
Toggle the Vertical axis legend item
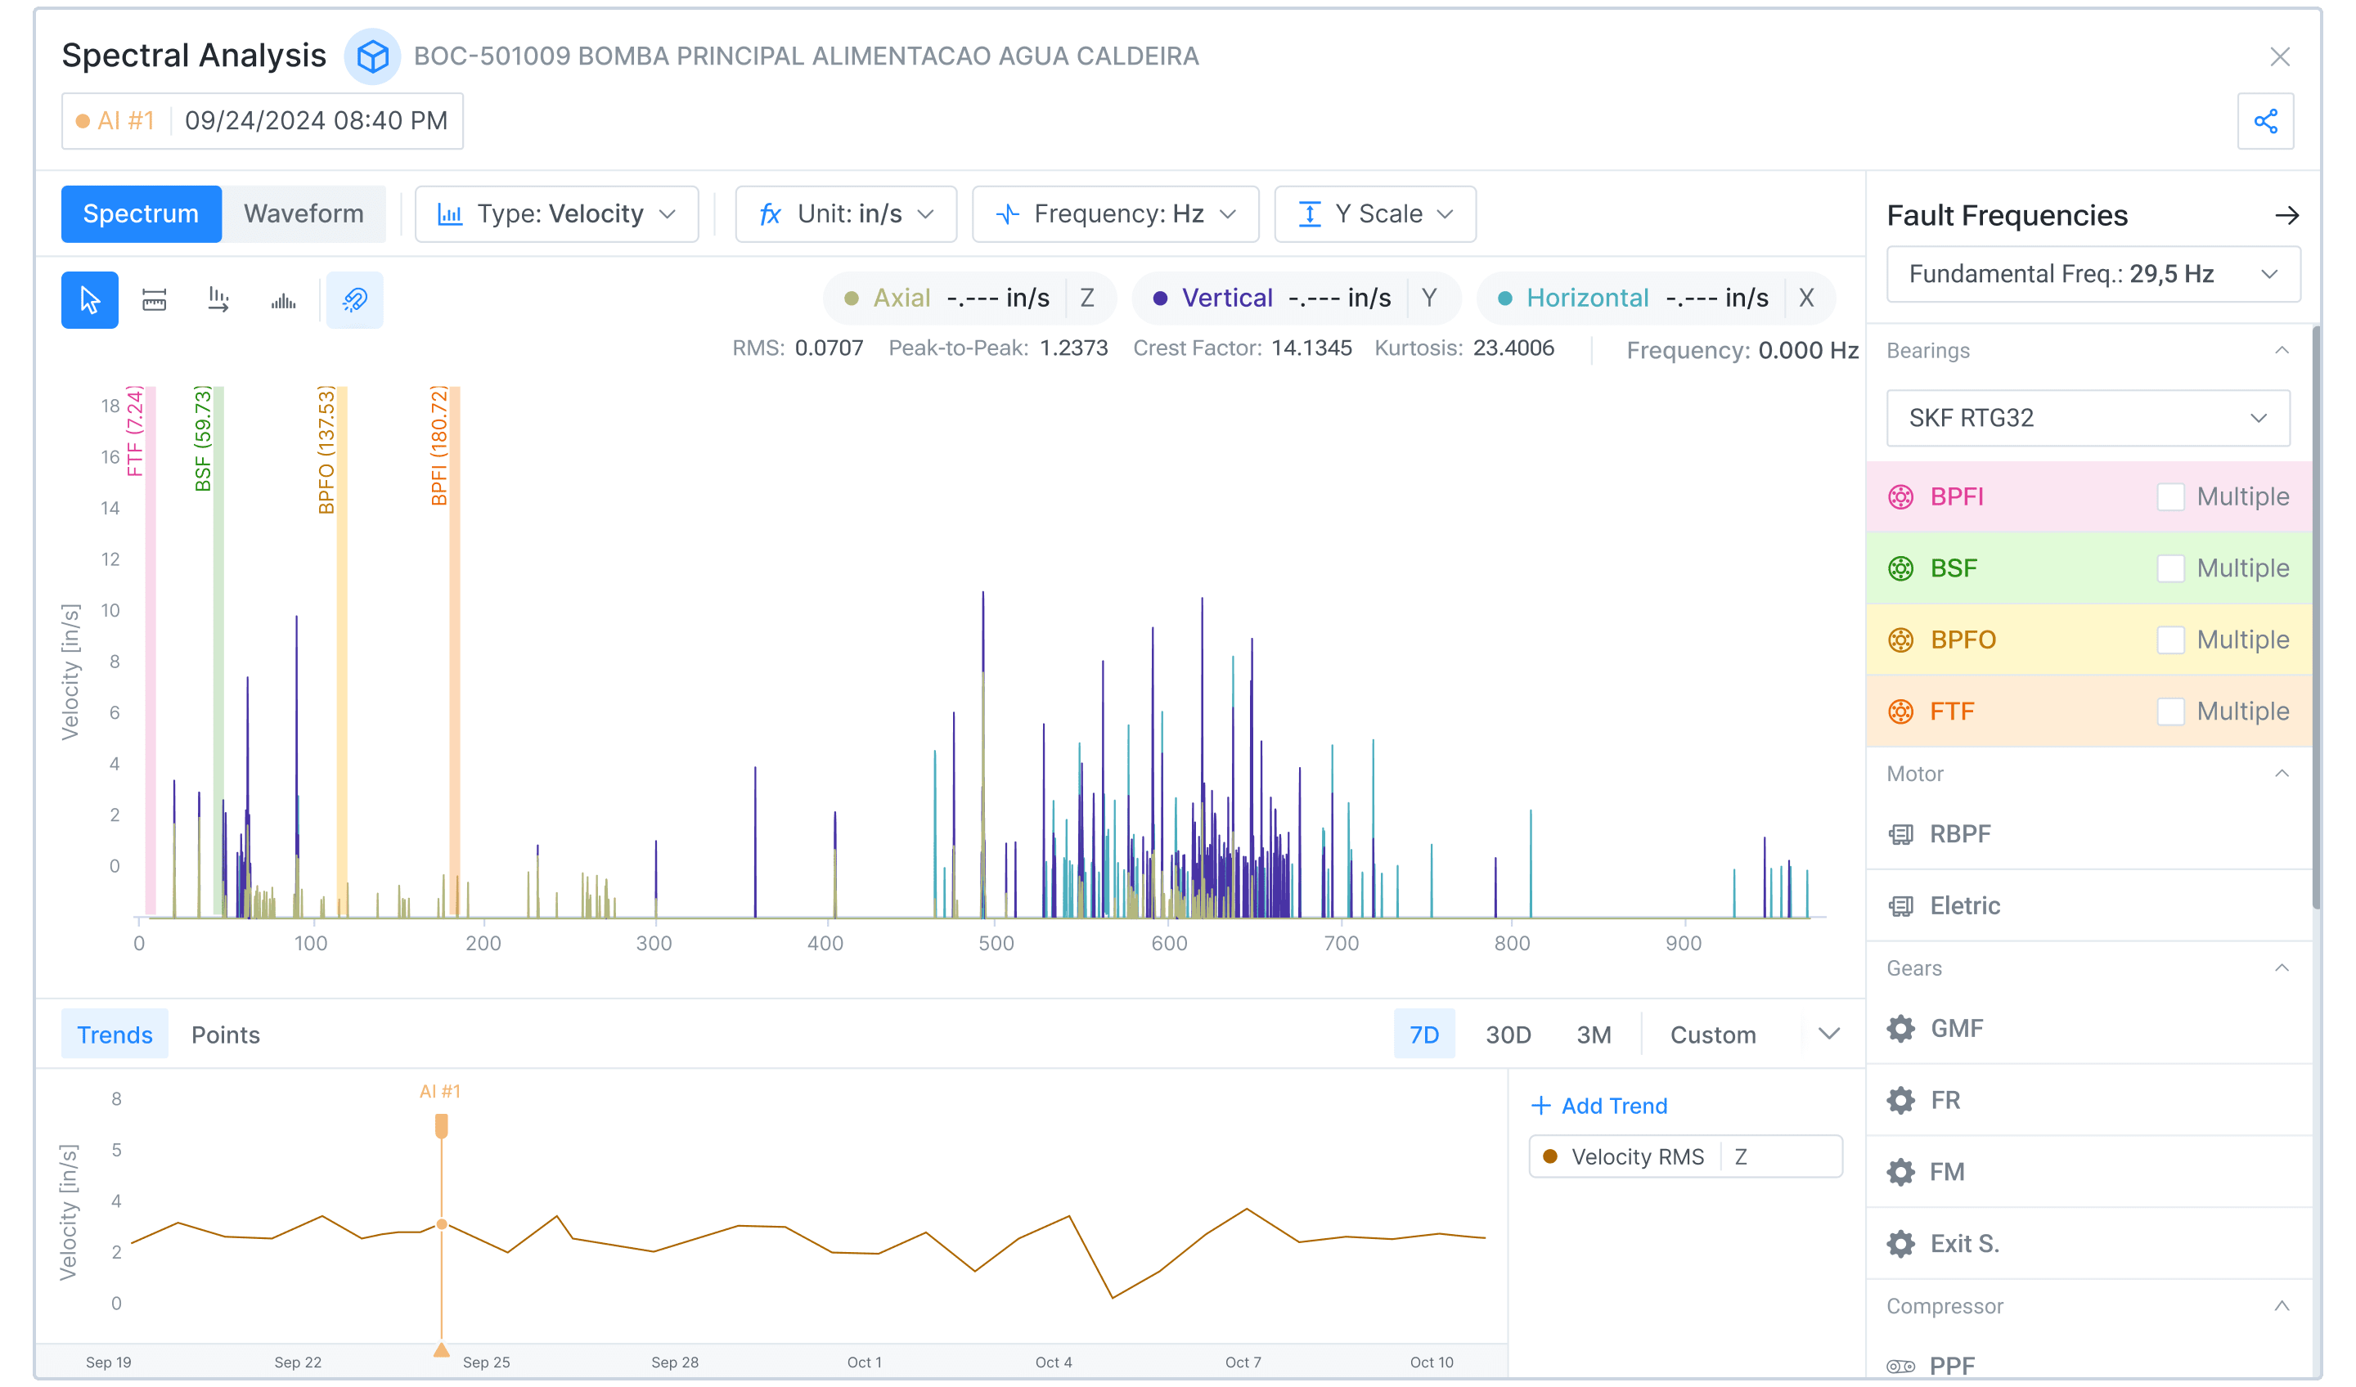(x=1225, y=298)
